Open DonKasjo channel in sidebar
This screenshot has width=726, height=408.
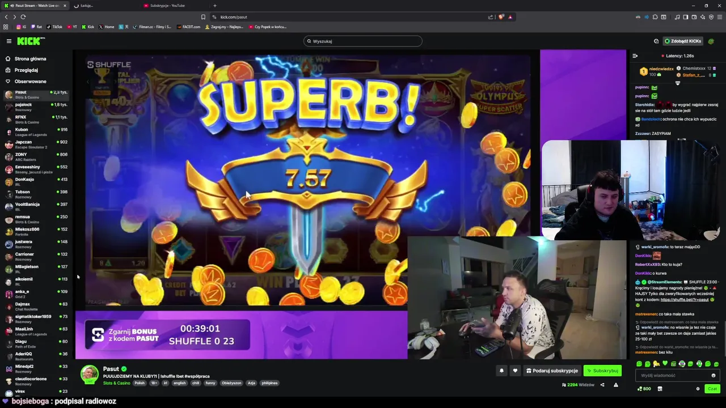(x=36, y=182)
